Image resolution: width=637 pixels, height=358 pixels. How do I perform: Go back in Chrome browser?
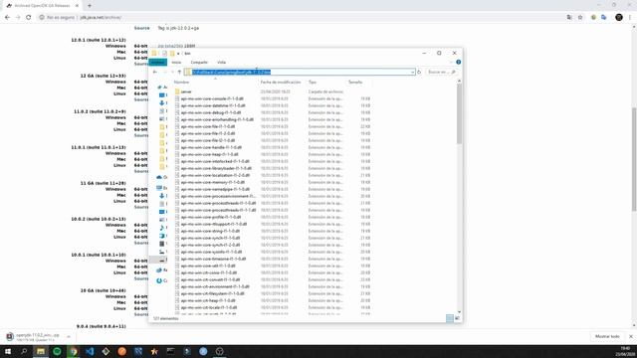(x=7, y=18)
